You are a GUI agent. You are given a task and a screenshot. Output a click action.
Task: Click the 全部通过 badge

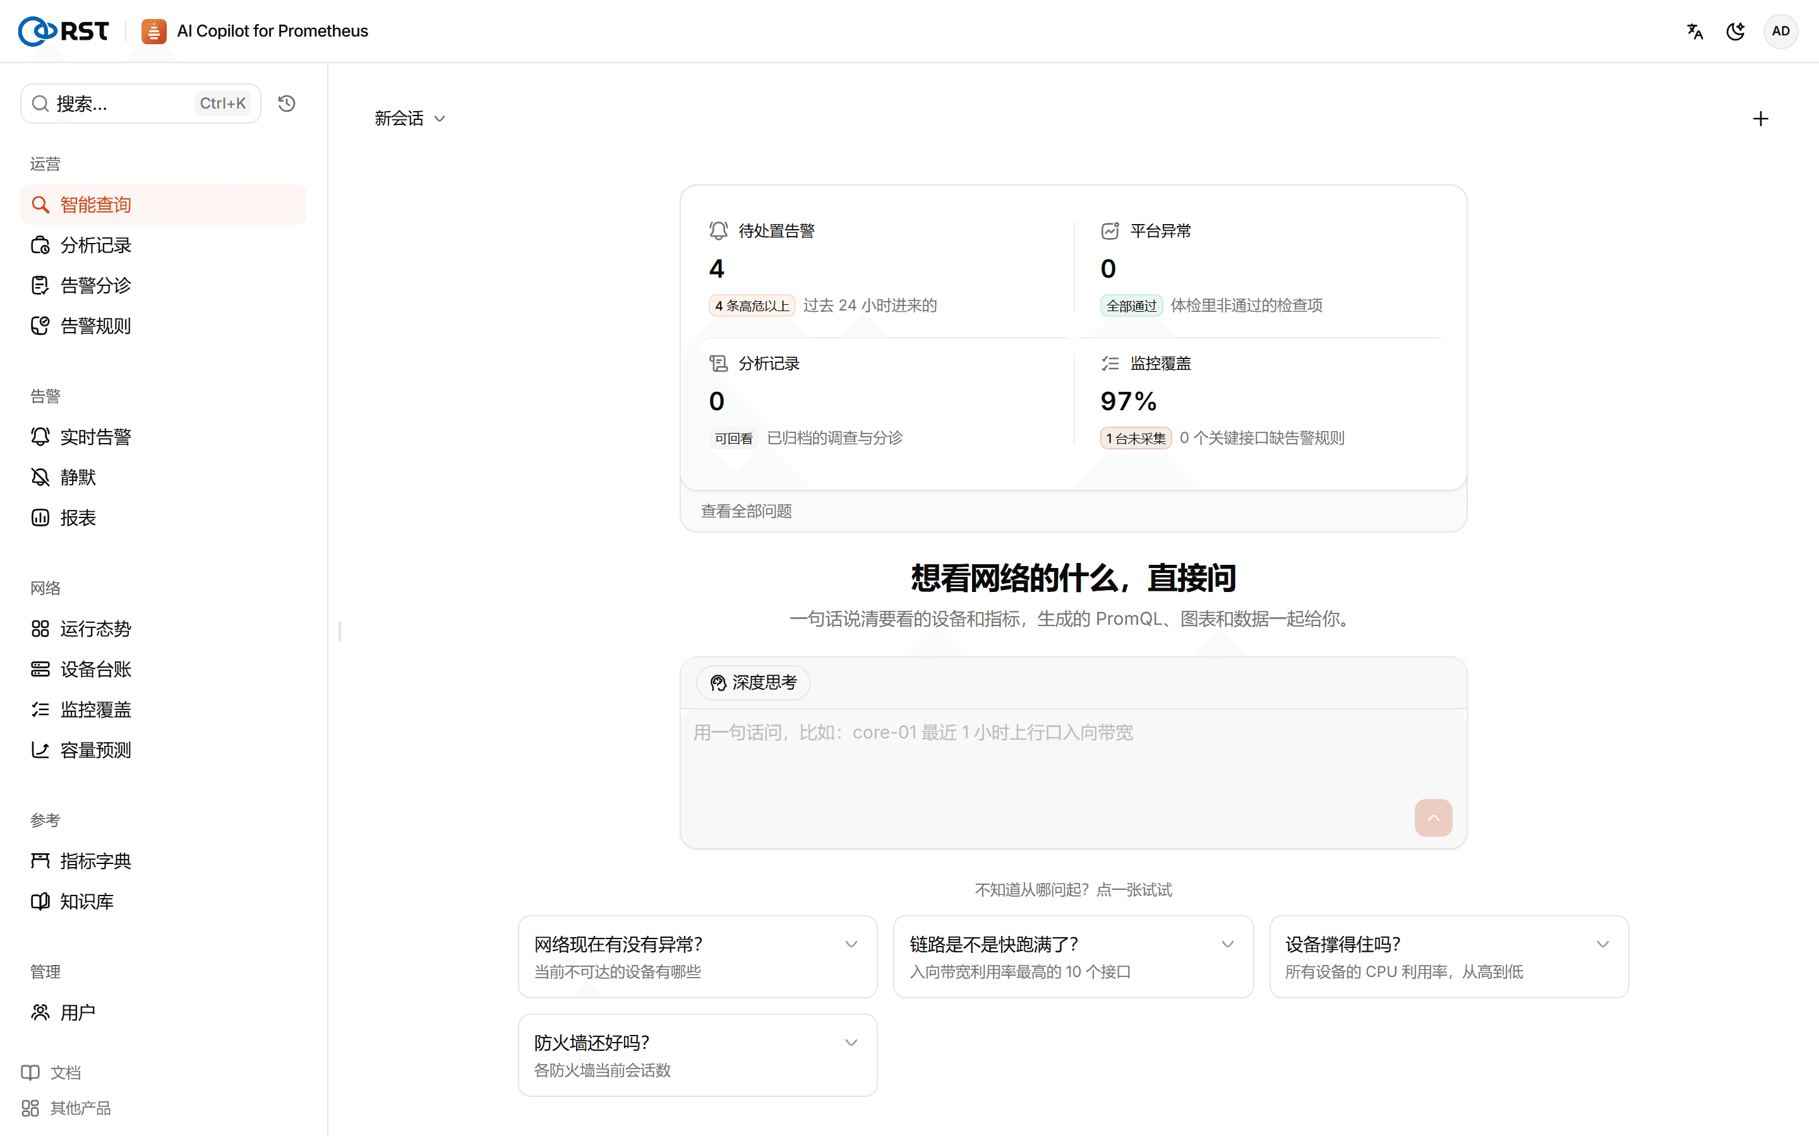click(x=1131, y=306)
